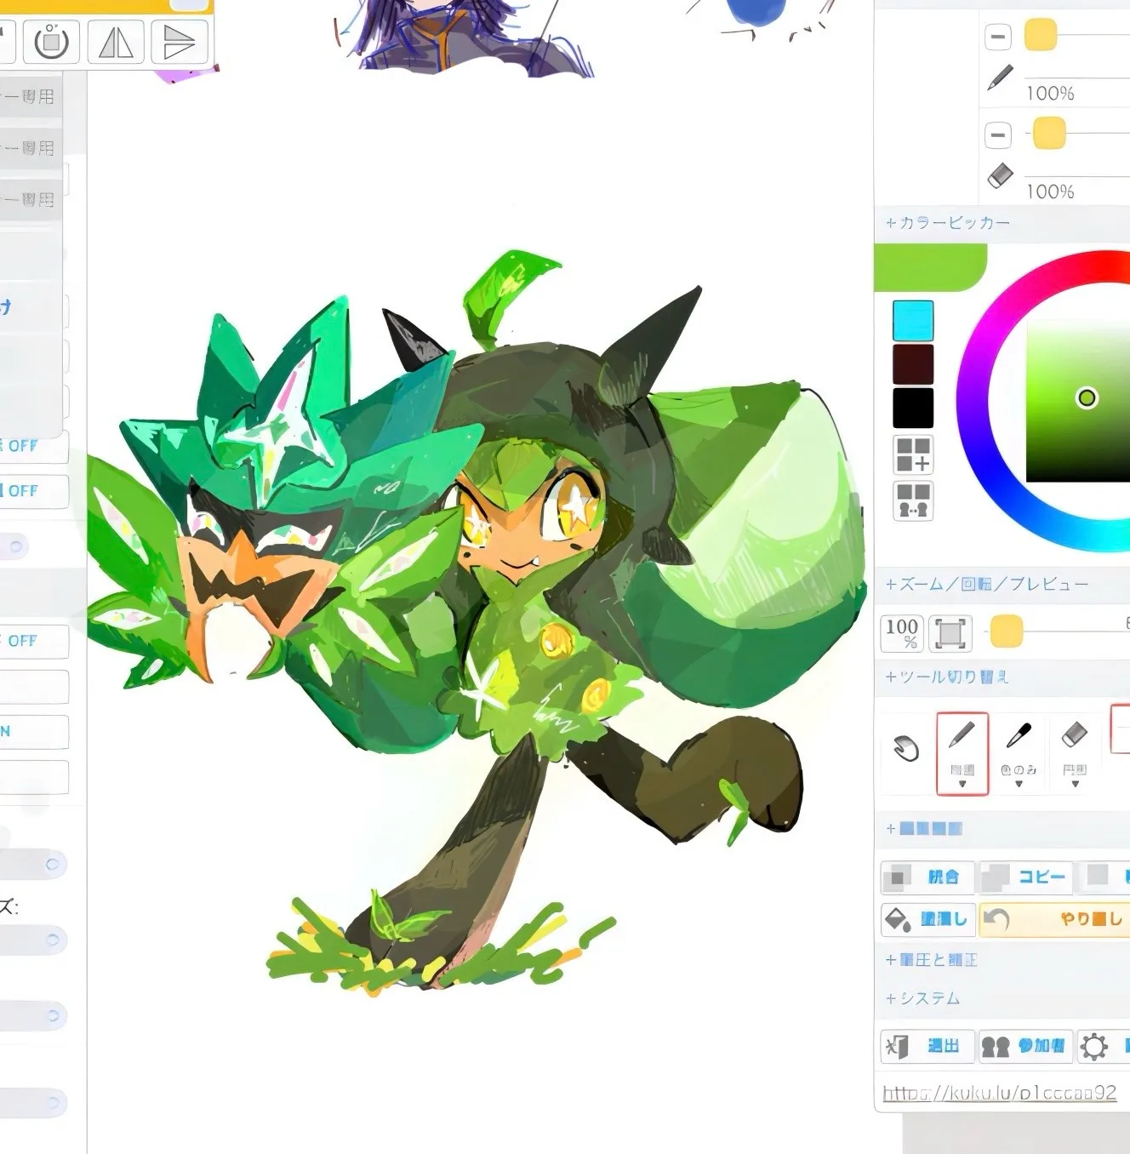The image size is (1130, 1154).
Task: Reset zoom with the 100% button
Action: [x=902, y=633]
